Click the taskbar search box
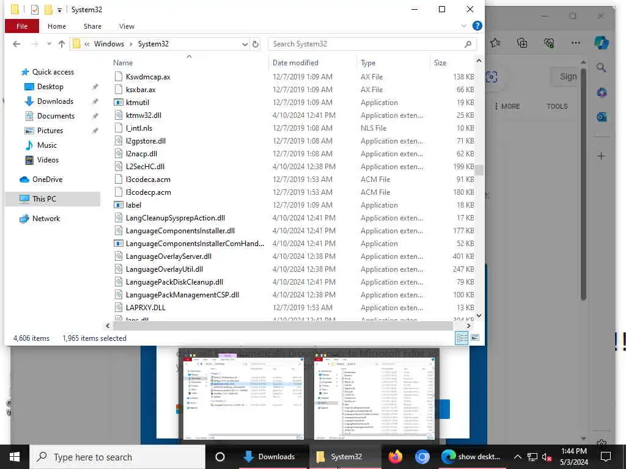The width and height of the screenshot is (626, 469). pyautogui.click(x=118, y=457)
